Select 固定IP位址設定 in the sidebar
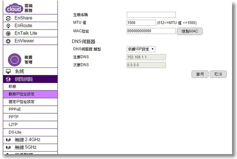The width and height of the screenshot is (237, 159). click(x=21, y=102)
